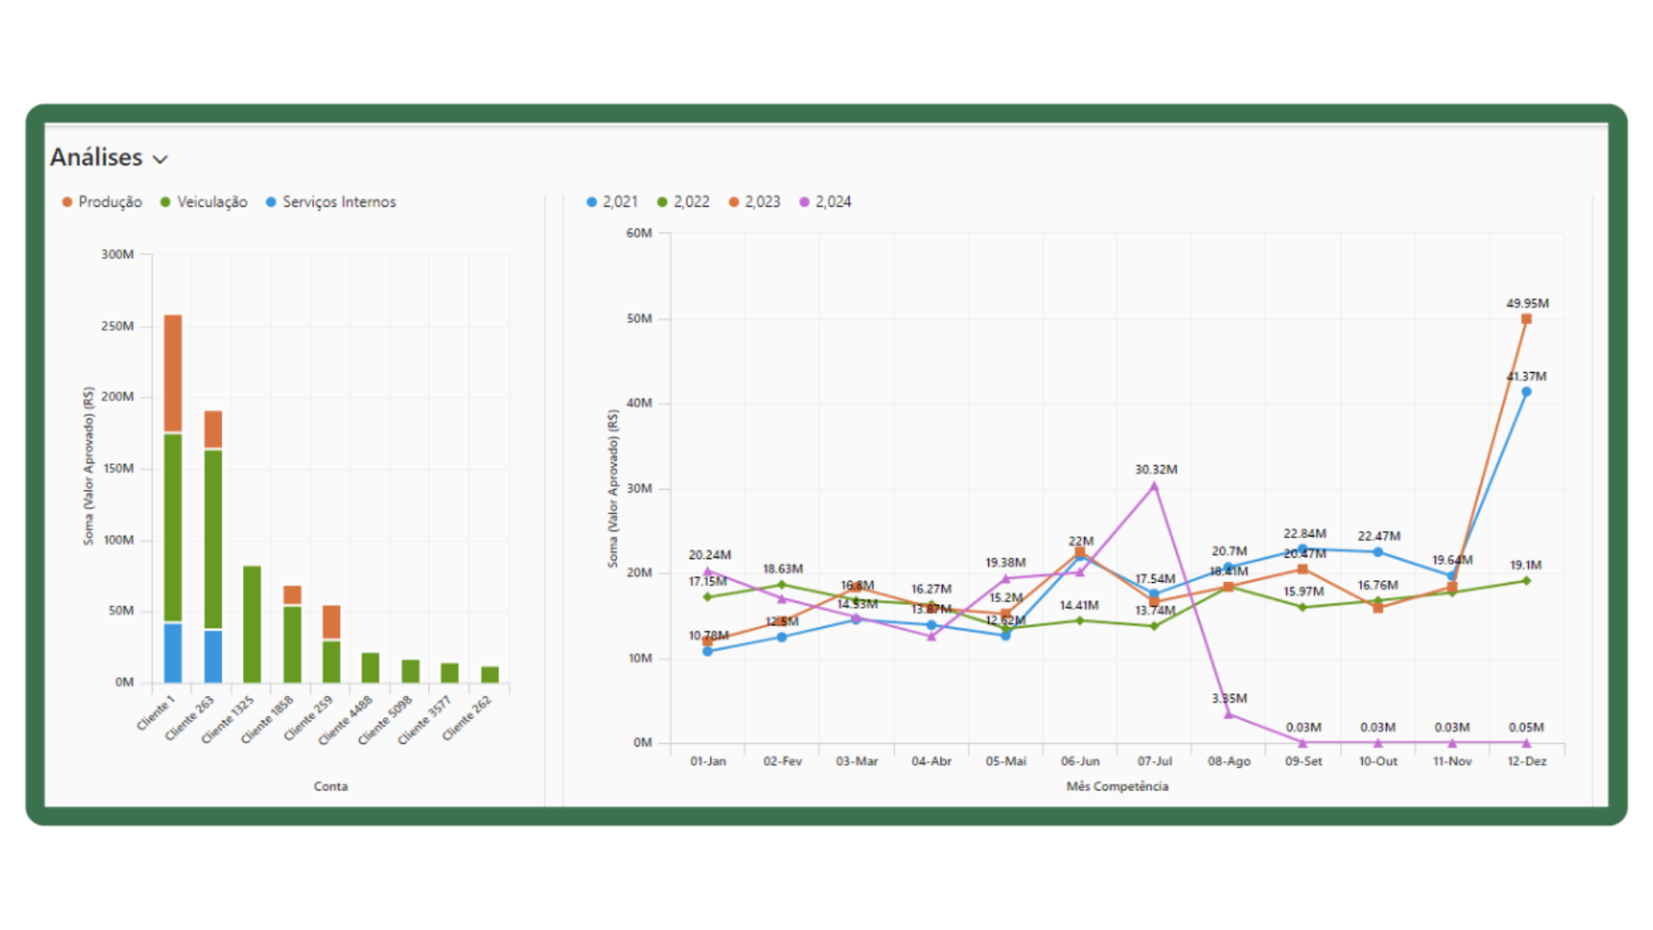Click Cliente 1 orange Produção bar segment
The width and height of the screenshot is (1653, 930).
(x=173, y=373)
